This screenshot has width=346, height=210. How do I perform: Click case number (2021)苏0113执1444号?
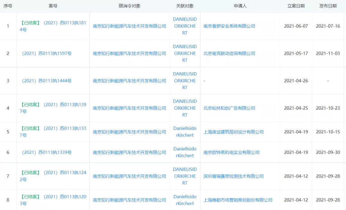47,81
